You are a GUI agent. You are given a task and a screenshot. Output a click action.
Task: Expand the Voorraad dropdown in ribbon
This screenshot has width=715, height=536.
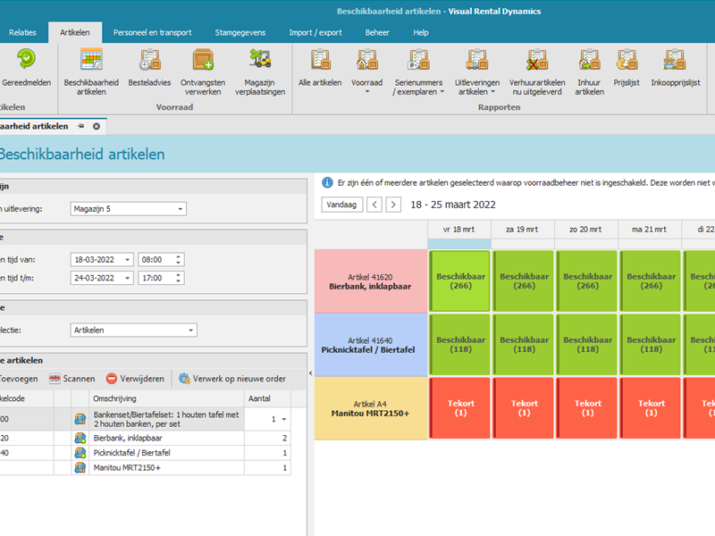[x=367, y=91]
